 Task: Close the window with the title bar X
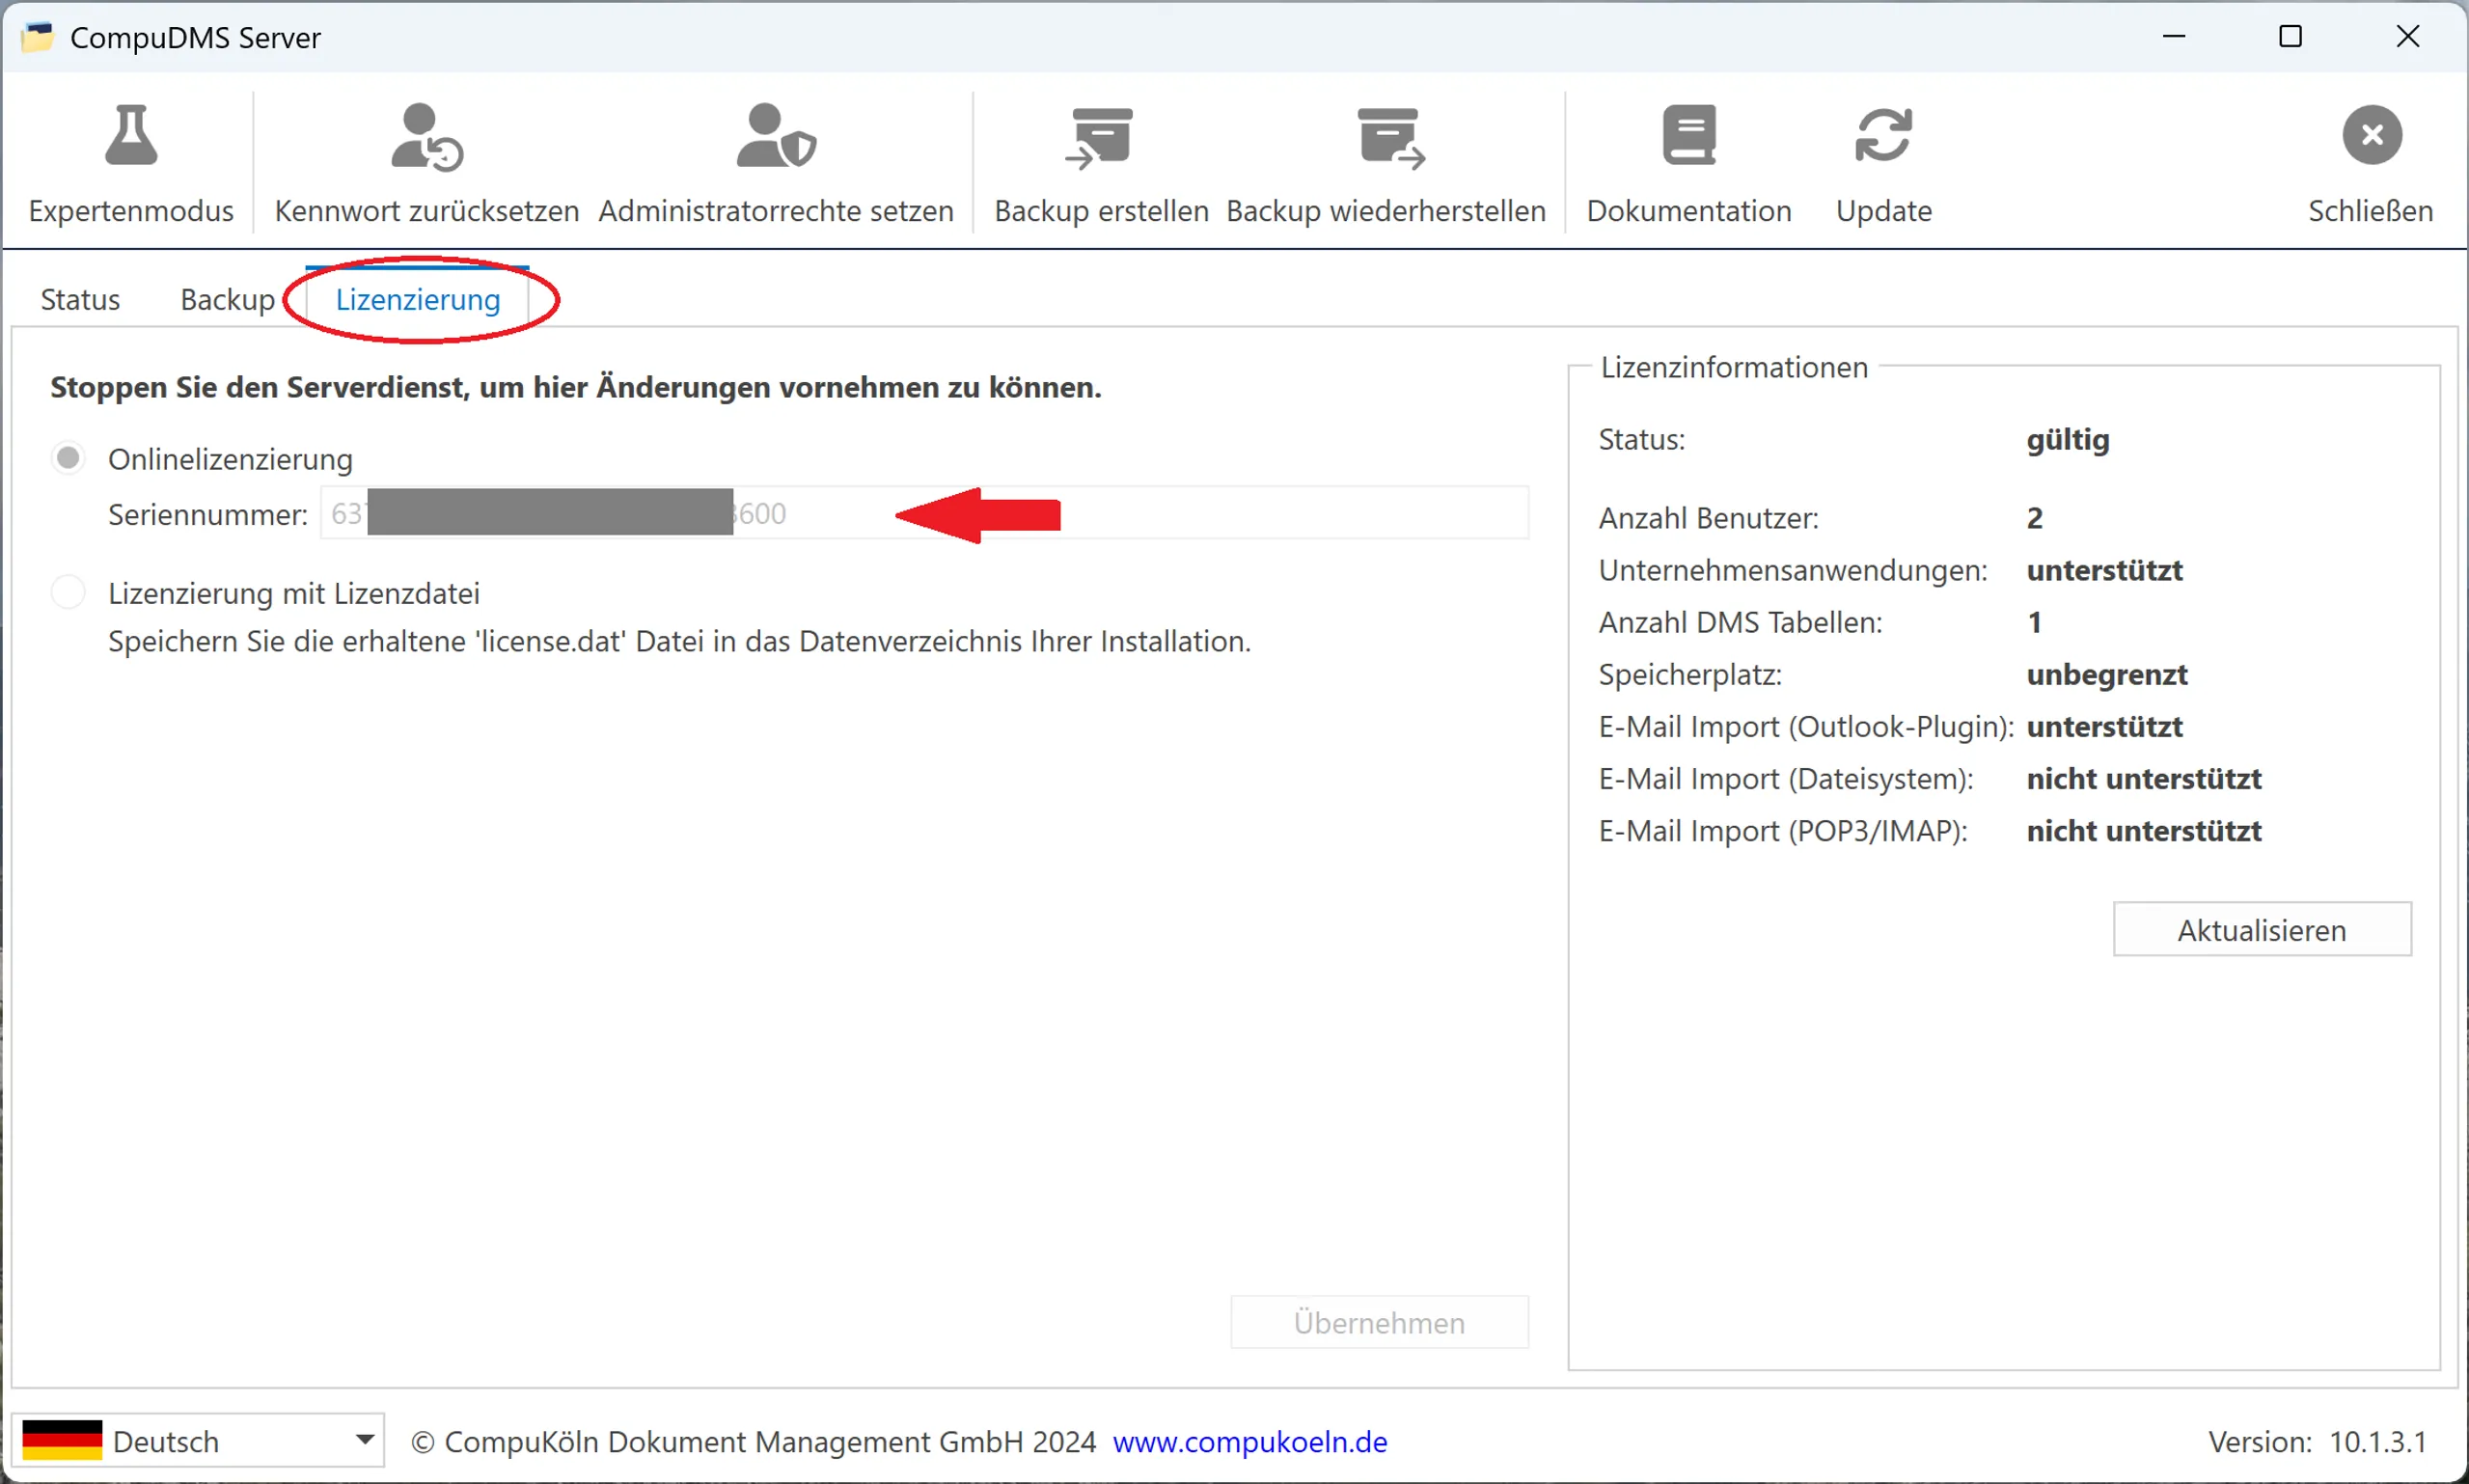coord(2407,37)
